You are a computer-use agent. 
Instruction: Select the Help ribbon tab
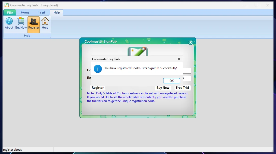tap(57, 12)
